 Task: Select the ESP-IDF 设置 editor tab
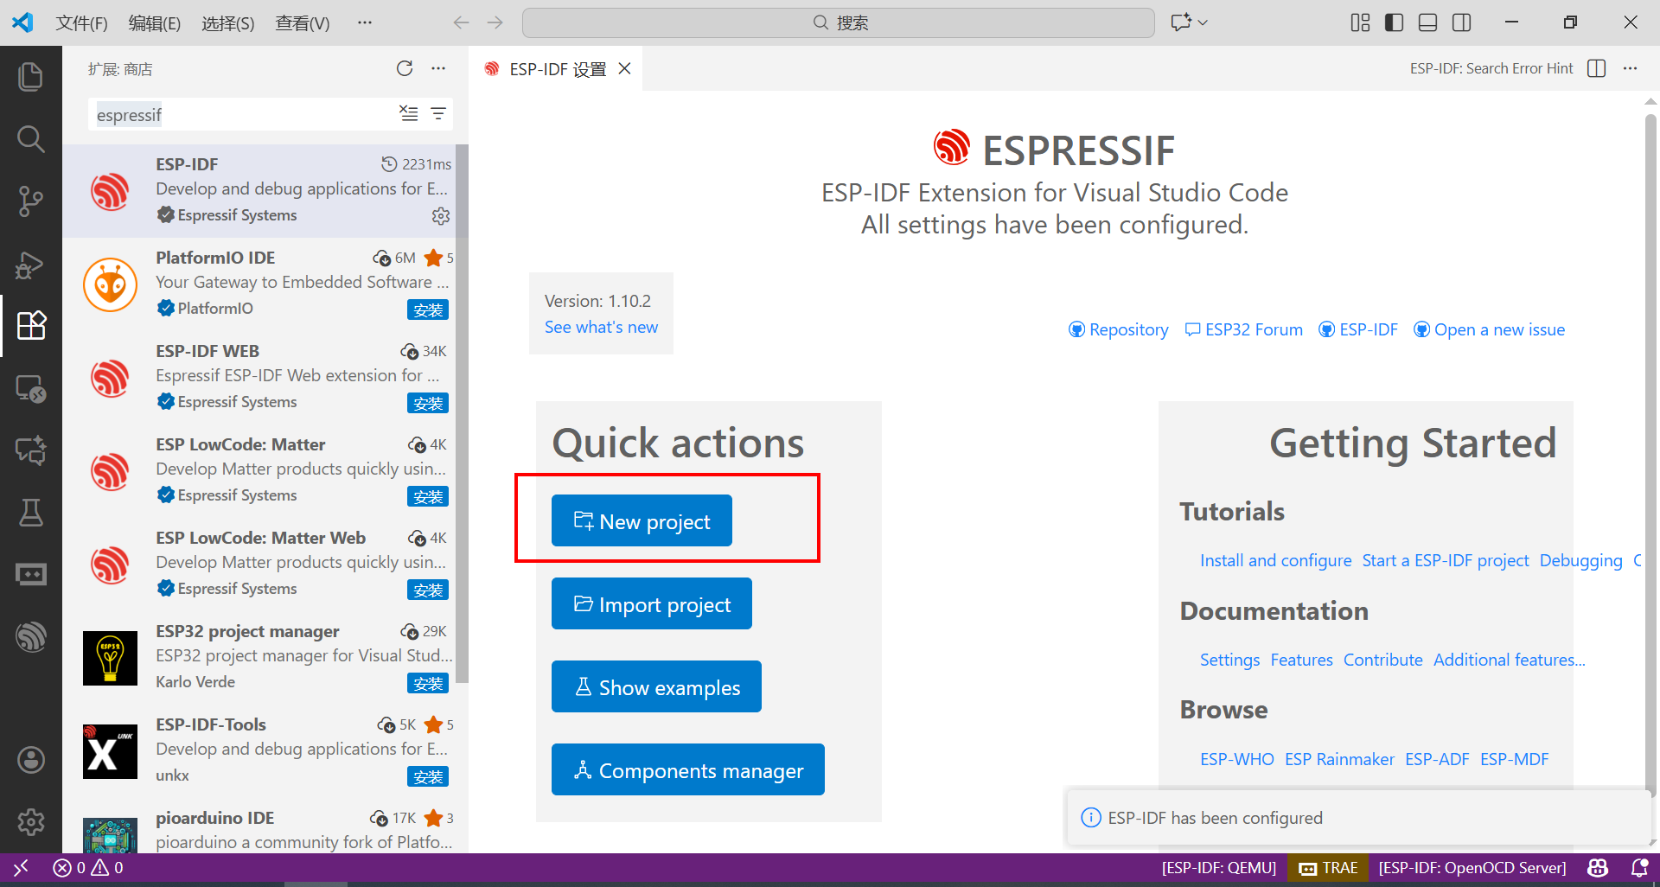[x=557, y=68]
